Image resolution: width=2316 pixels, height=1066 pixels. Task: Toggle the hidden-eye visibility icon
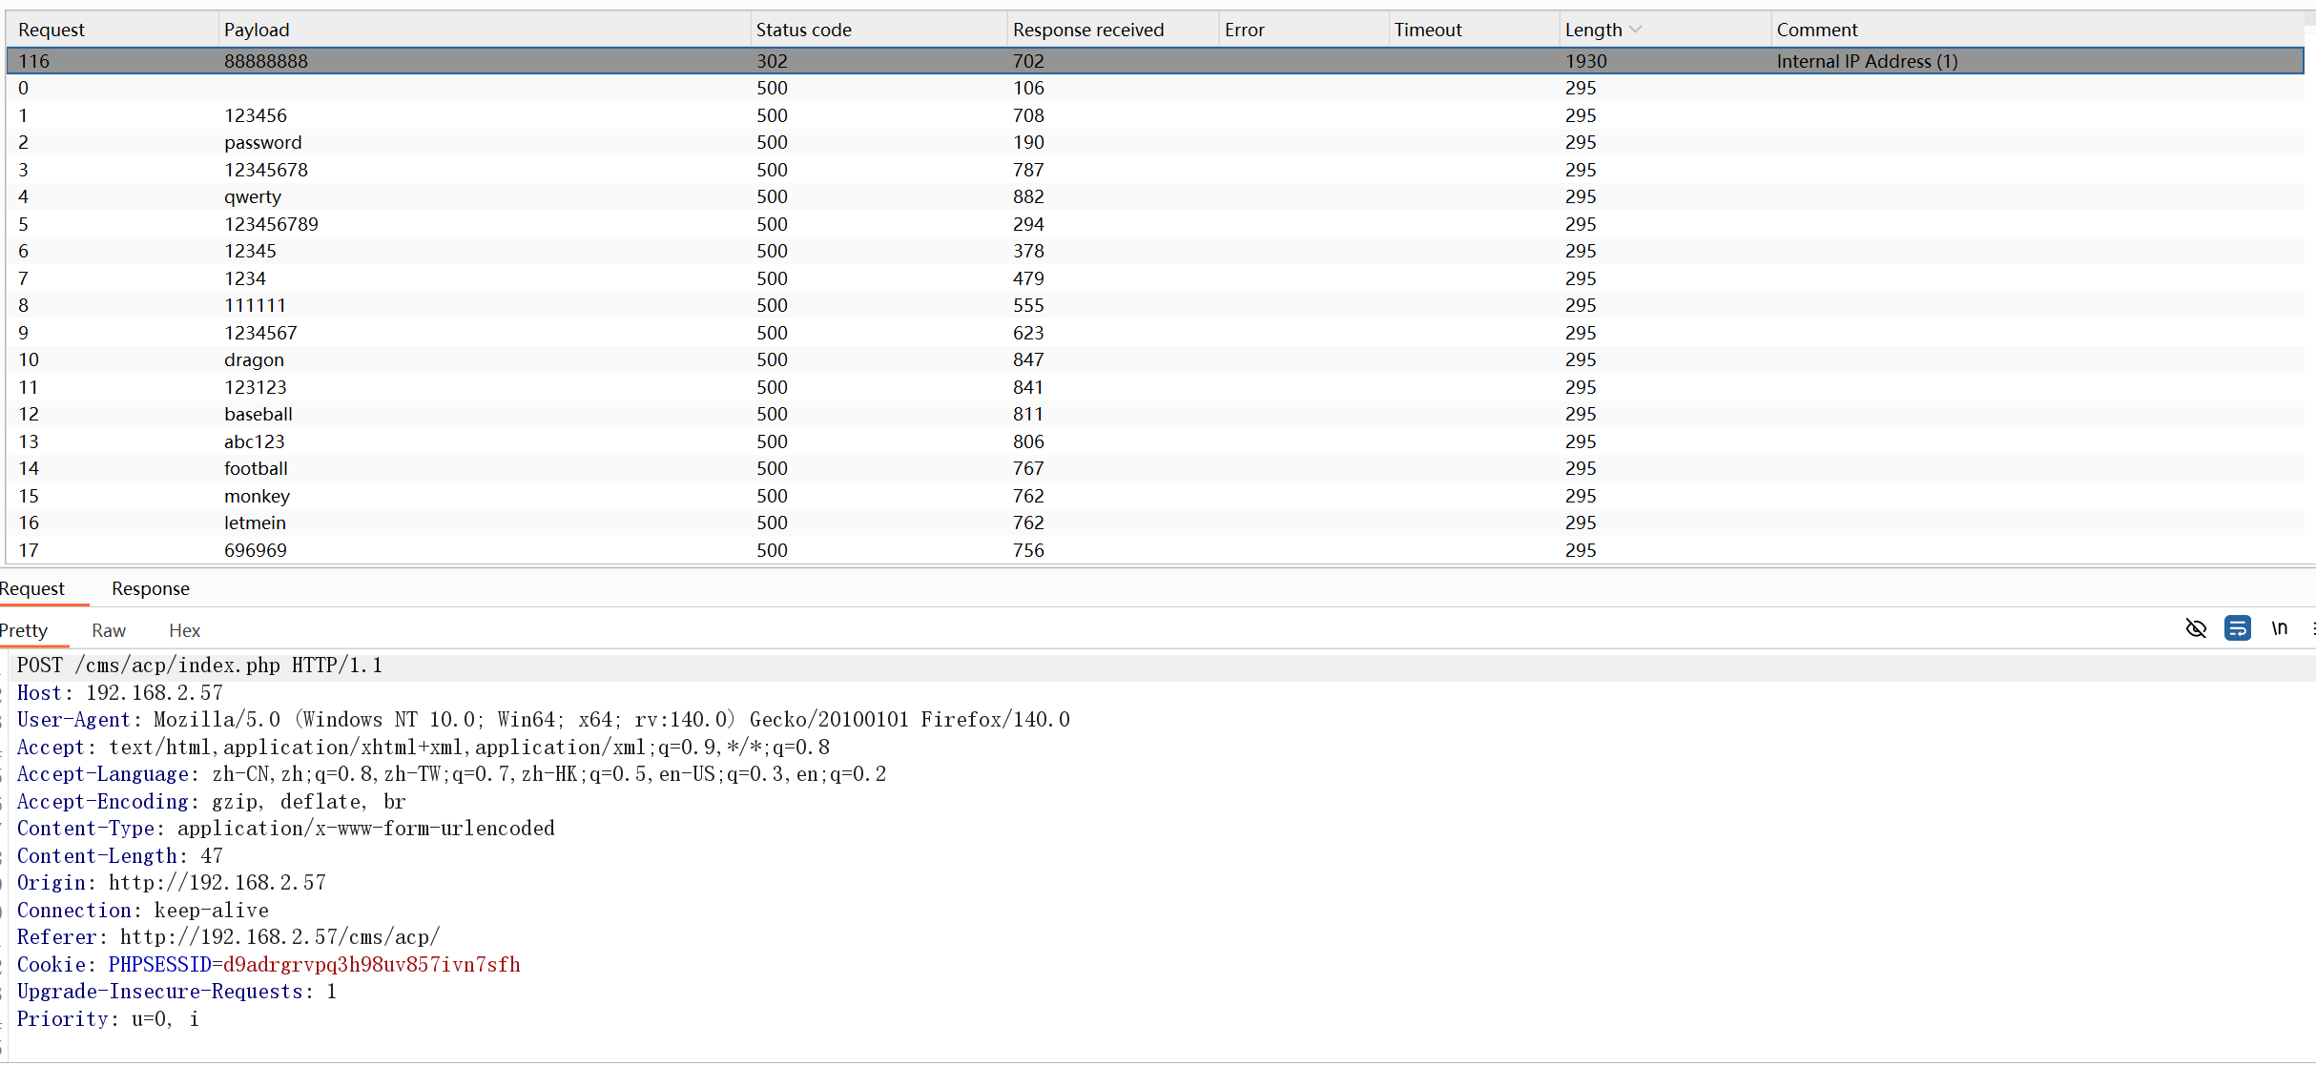2195,628
